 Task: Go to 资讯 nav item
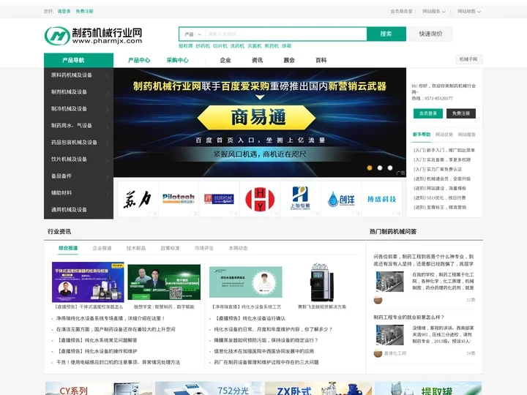click(257, 61)
